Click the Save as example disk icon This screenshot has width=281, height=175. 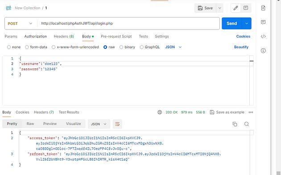coord(212,112)
